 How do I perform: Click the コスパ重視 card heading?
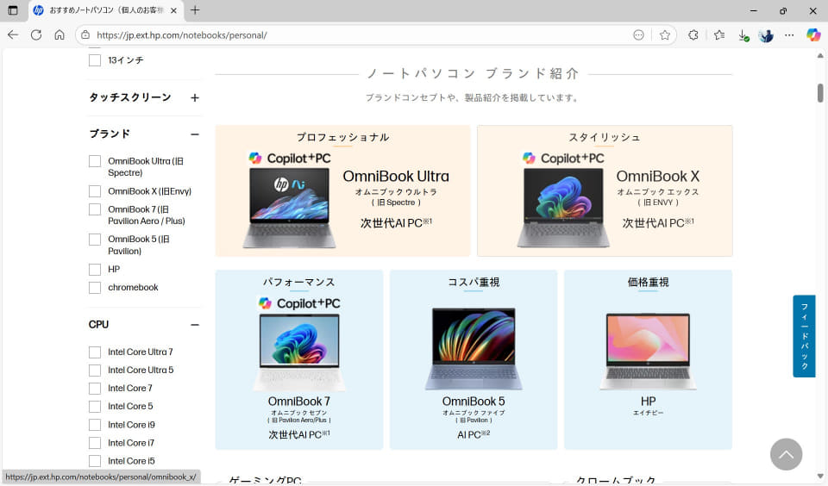pyautogui.click(x=474, y=283)
